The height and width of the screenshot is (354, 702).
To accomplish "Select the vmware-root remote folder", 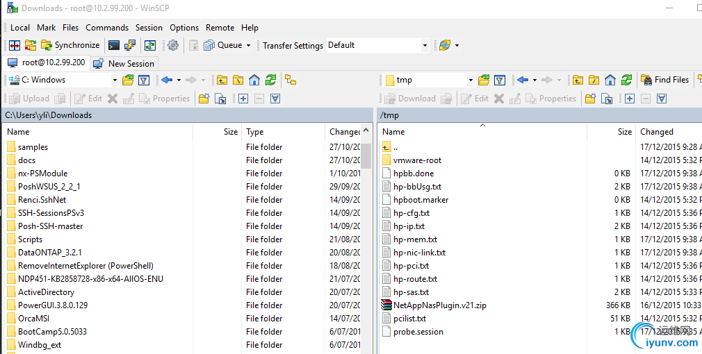I will coord(417,160).
